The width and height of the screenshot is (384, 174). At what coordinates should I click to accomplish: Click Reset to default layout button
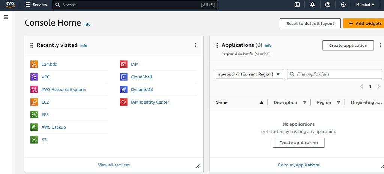click(x=310, y=23)
